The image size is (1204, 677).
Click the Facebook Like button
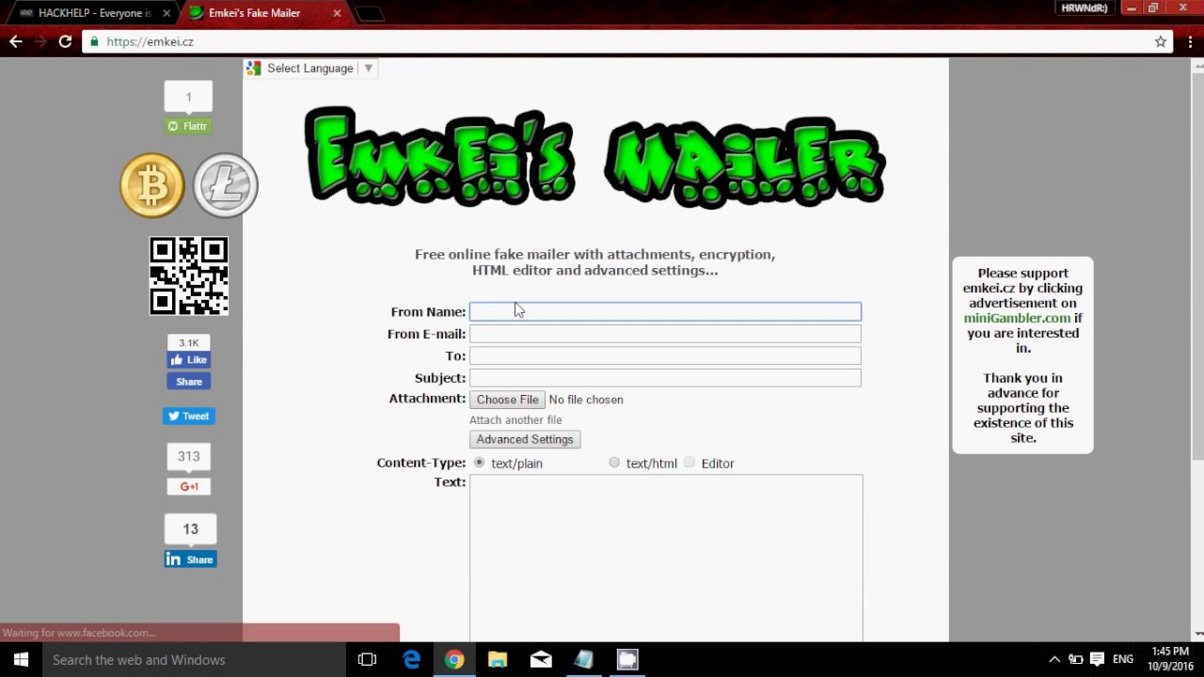(x=188, y=360)
